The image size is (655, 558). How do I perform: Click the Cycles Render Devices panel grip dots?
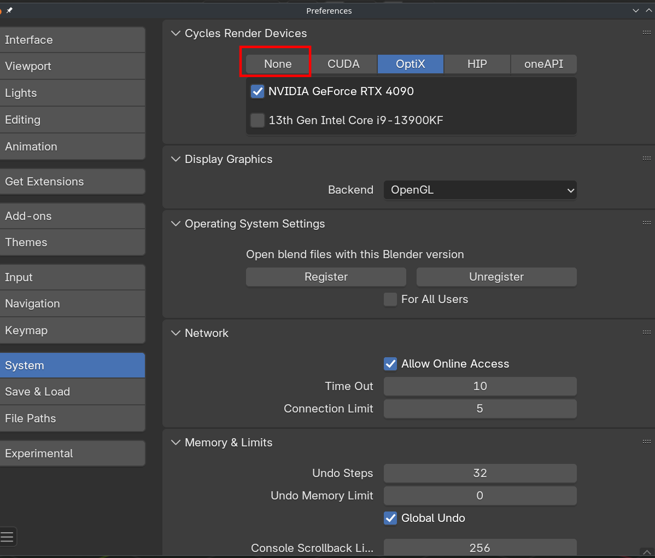click(647, 33)
